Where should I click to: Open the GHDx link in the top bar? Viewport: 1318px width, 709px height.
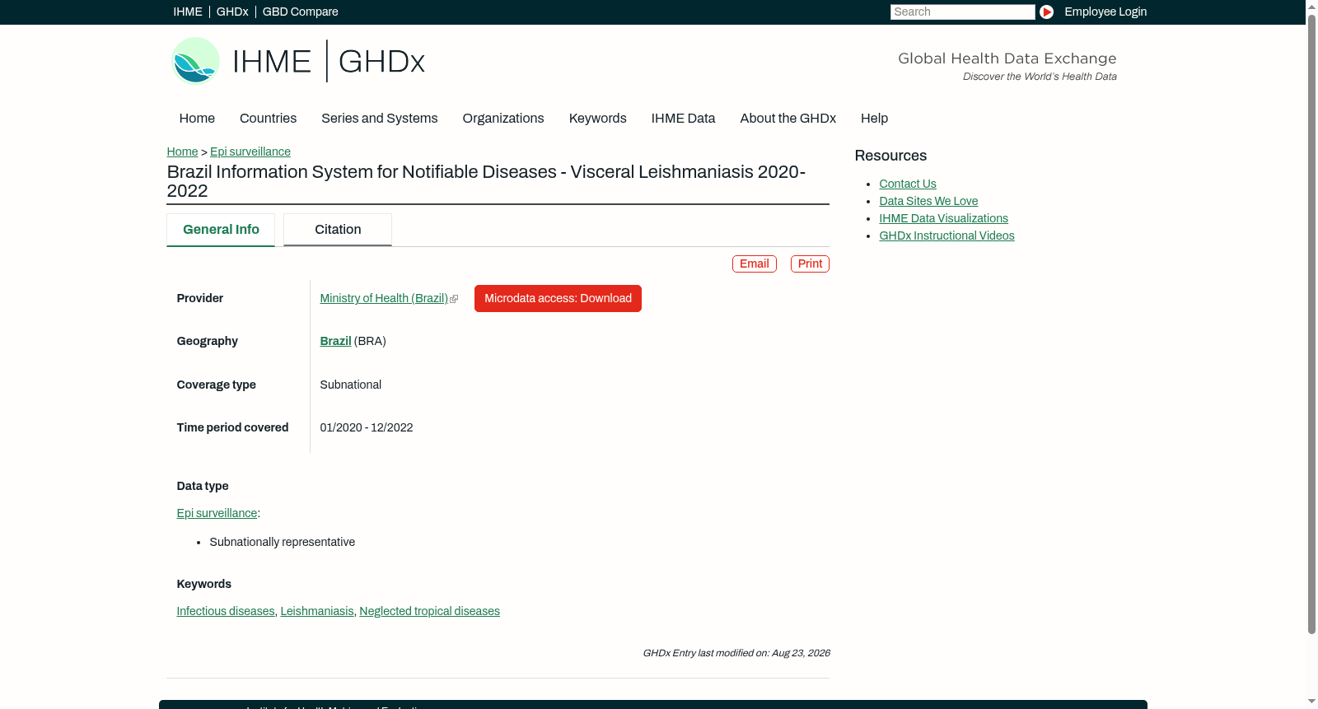[232, 12]
